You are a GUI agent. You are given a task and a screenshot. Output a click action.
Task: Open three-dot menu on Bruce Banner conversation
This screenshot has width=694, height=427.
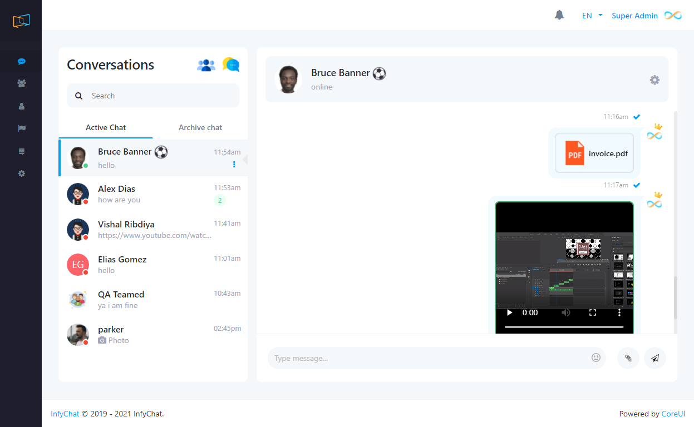[234, 164]
